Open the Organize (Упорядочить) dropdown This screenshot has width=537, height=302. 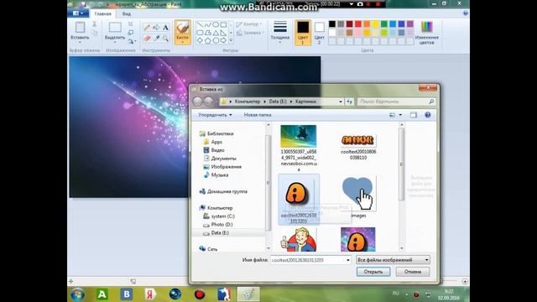coord(215,115)
